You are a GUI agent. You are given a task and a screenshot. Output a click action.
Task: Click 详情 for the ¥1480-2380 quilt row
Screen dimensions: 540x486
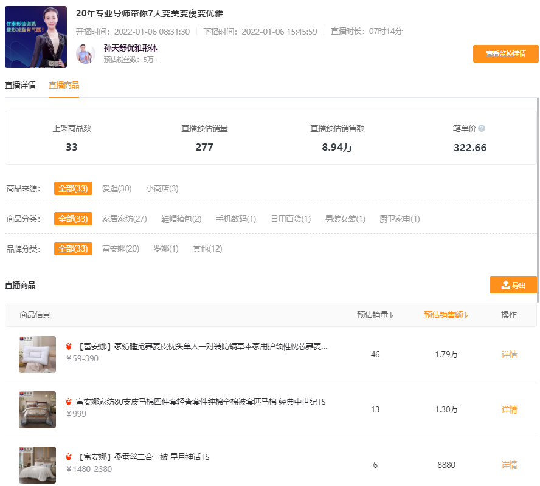coord(509,465)
